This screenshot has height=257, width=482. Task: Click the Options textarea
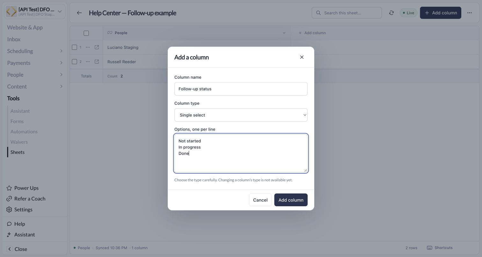[x=241, y=153]
